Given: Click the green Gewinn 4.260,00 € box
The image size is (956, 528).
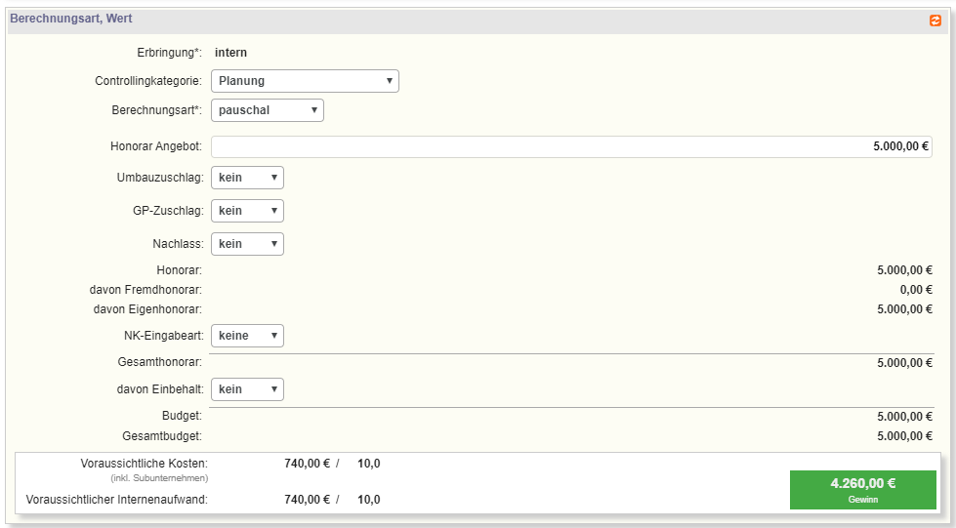Looking at the screenshot, I should [x=862, y=489].
